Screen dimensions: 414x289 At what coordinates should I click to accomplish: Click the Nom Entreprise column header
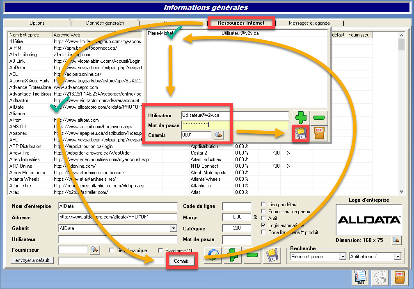pyautogui.click(x=30, y=34)
